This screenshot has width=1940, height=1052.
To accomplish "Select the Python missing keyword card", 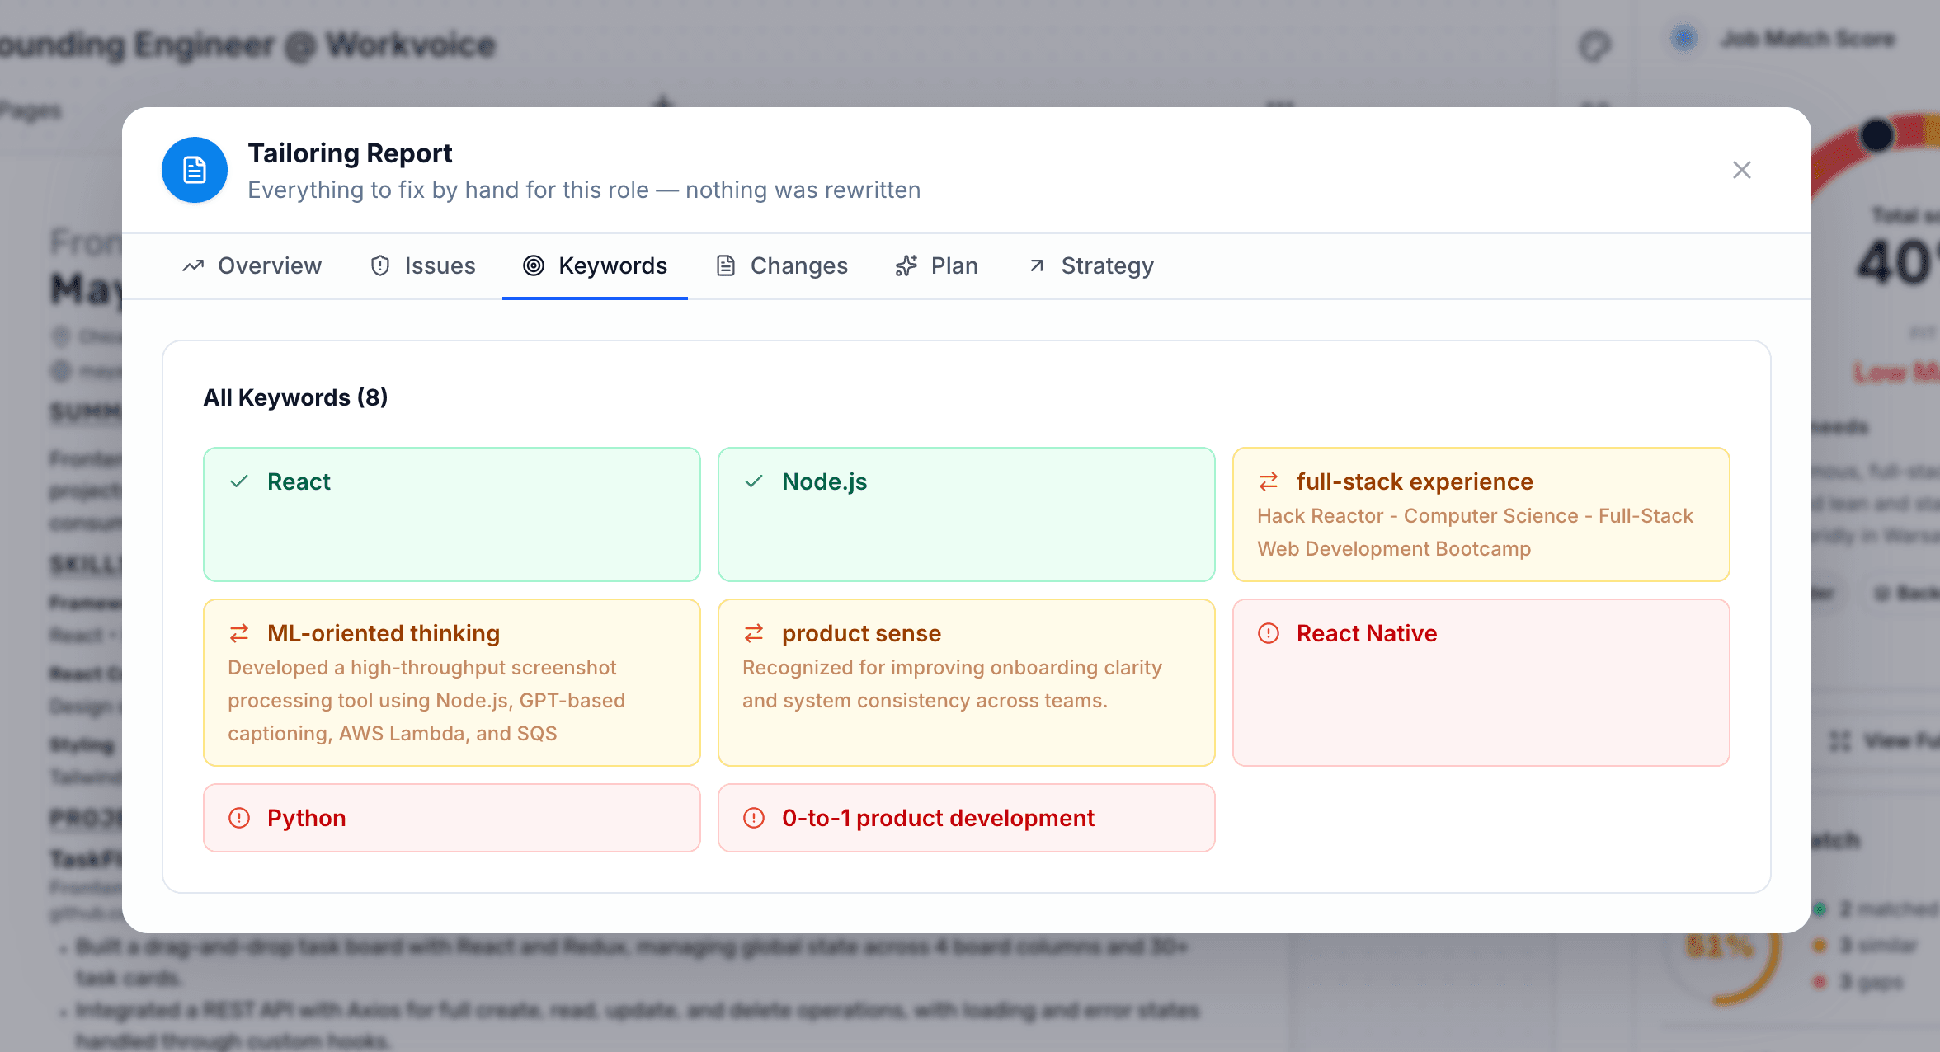I will (452, 818).
